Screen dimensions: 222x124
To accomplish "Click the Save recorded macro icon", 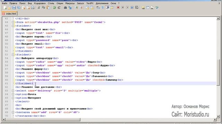I will coord(137,8).
